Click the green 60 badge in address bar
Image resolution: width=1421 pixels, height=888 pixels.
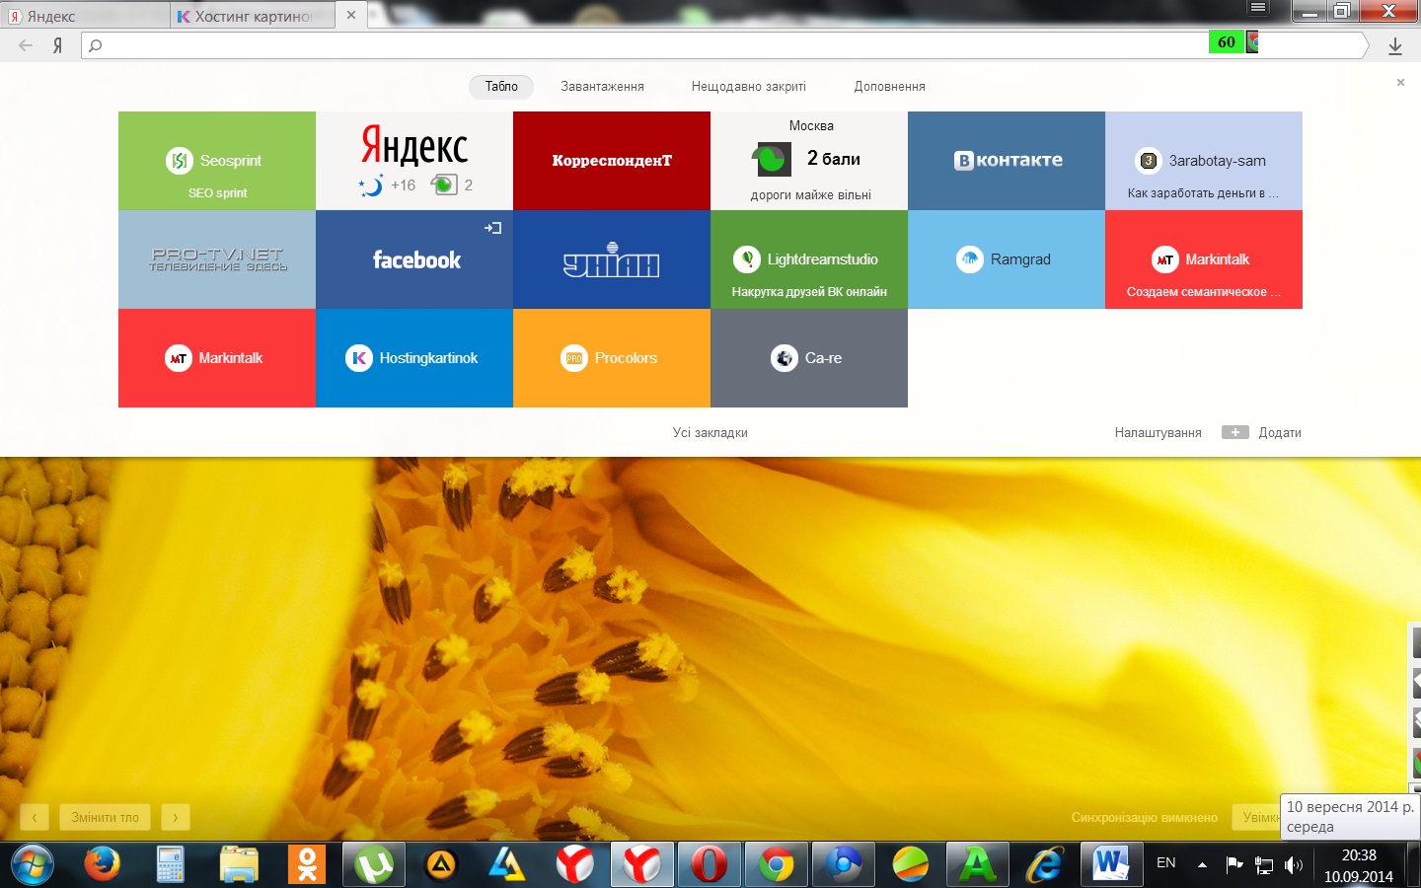[x=1227, y=42]
